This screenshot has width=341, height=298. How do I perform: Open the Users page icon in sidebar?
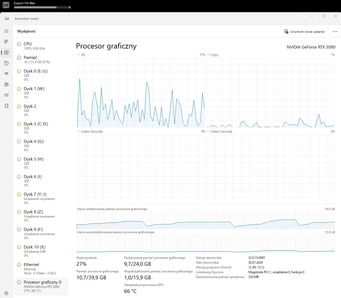click(6, 84)
